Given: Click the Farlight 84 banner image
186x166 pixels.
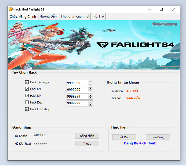Looking at the screenshot, I should [94, 45].
